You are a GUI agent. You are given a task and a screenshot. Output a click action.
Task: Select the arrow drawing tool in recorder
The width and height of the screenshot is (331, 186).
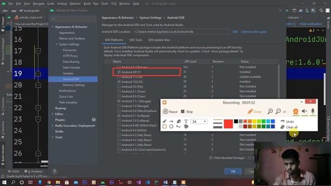(171, 121)
